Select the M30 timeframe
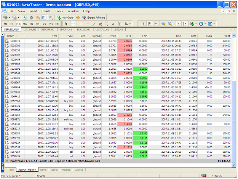The image size is (238, 179). click(25, 24)
